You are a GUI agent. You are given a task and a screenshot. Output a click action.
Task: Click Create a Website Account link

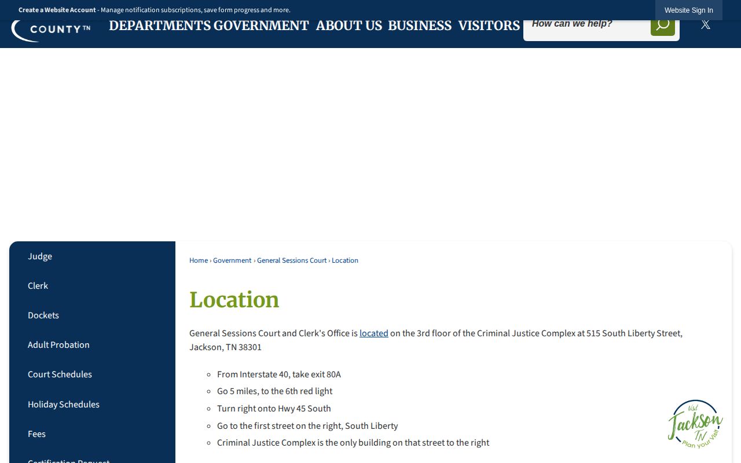[57, 10]
